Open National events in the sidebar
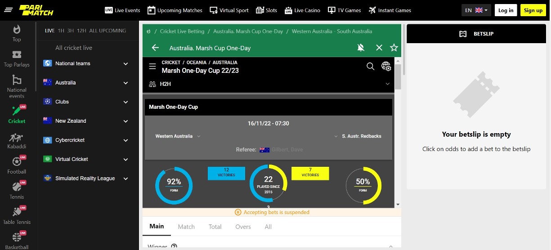The width and height of the screenshot is (551, 250). pos(17,87)
